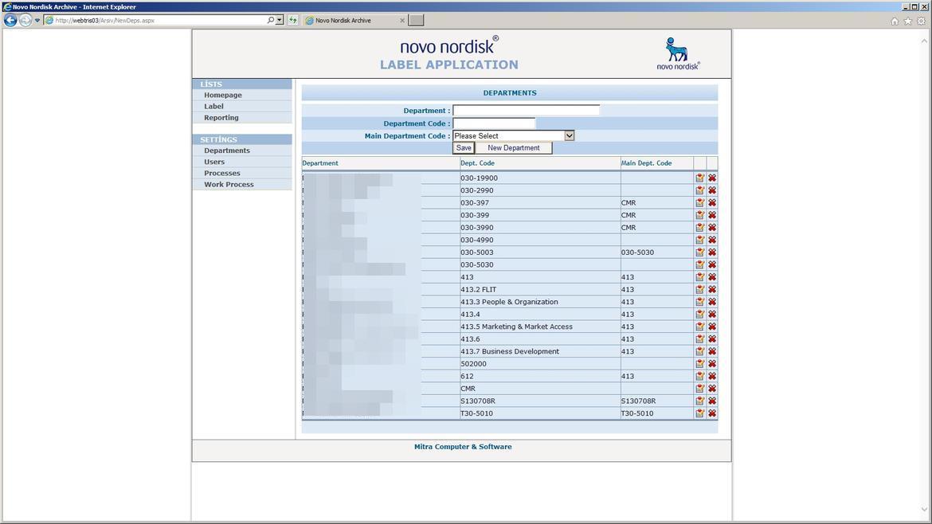Refresh the page using the address bar icon
Screen dimensions: 932x524
[x=293, y=20]
